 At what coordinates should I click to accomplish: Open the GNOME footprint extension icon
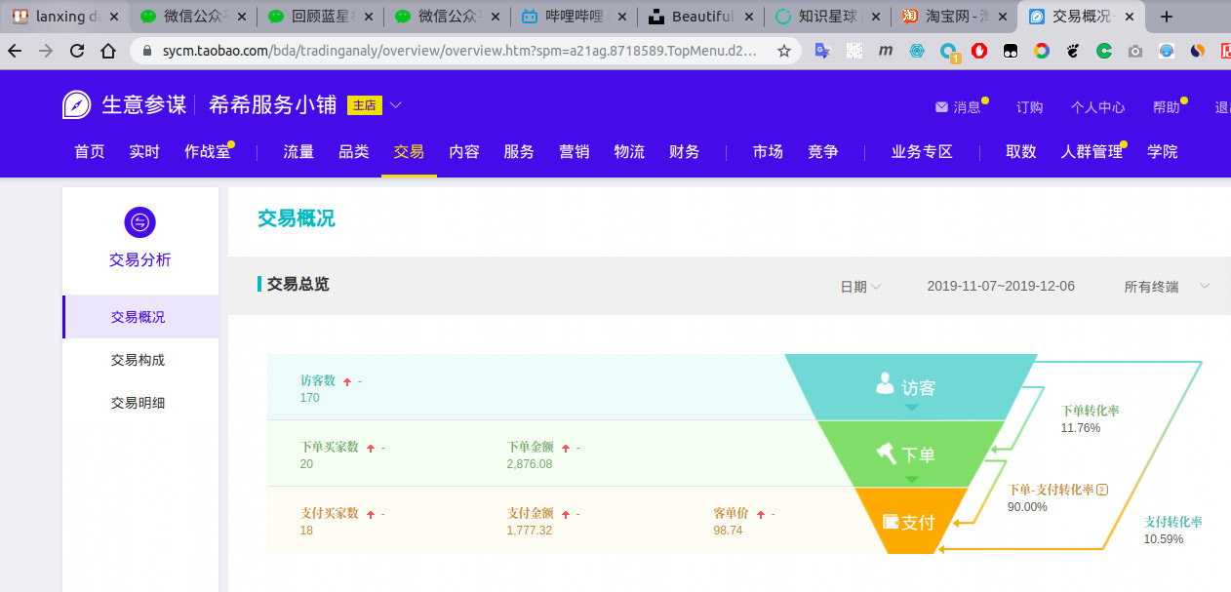click(x=1073, y=51)
